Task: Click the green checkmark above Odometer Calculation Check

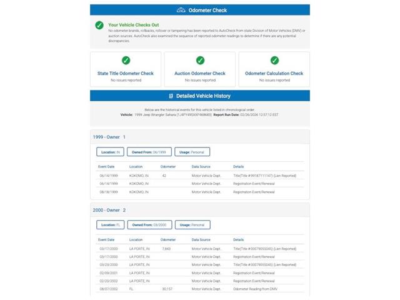Action: click(x=274, y=61)
